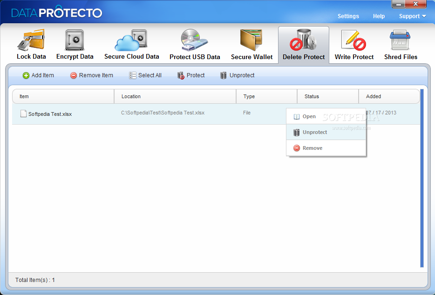435x295 pixels.
Task: Open Write Protect pencil icon
Action: 353,40
